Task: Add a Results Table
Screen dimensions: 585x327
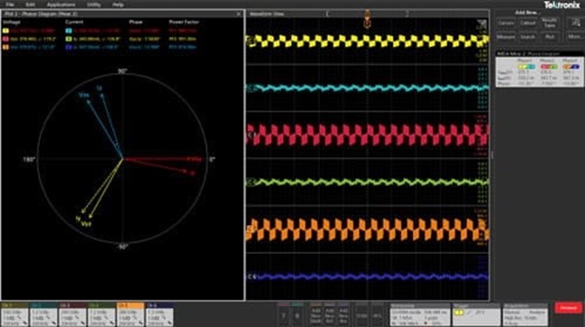Action: (549, 23)
